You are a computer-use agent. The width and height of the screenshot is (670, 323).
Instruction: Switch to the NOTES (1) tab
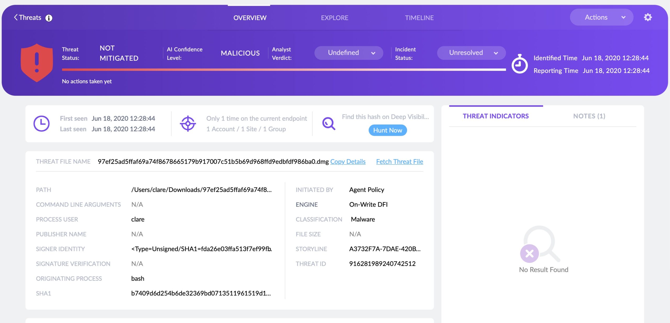tap(589, 116)
